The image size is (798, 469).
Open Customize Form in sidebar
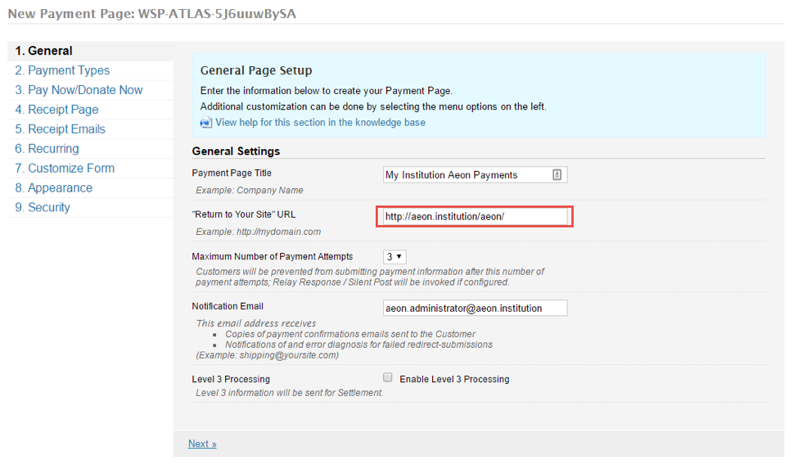pos(65,169)
